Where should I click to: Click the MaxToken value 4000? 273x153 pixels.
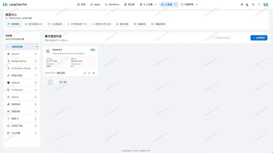pos(49,66)
